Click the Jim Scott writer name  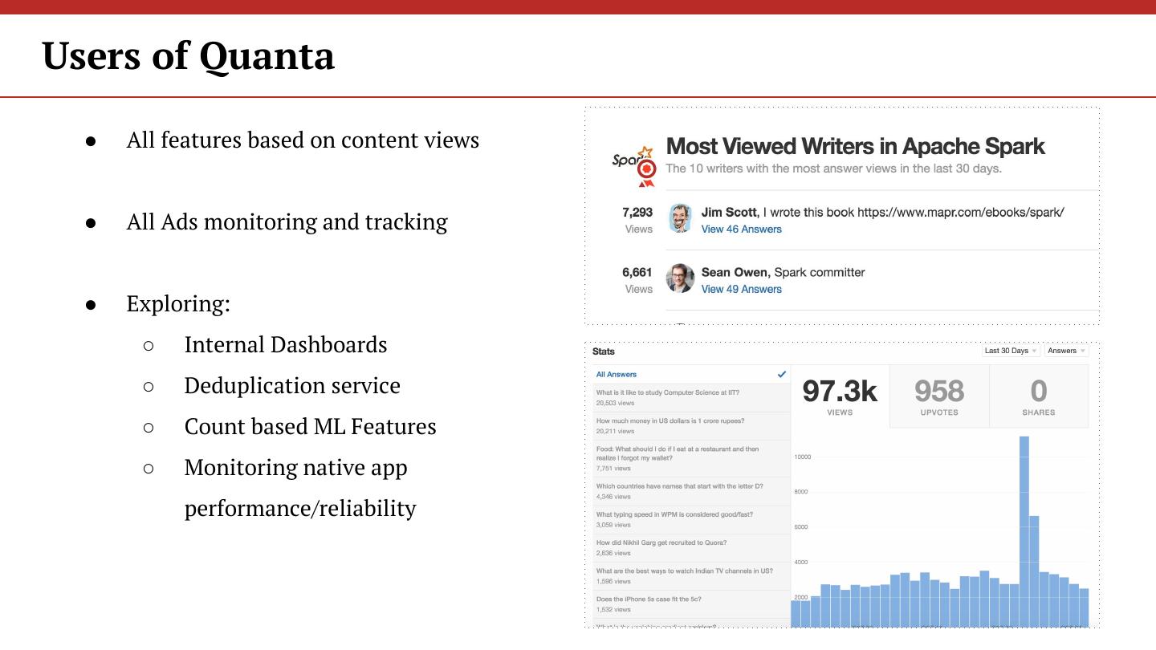point(729,213)
